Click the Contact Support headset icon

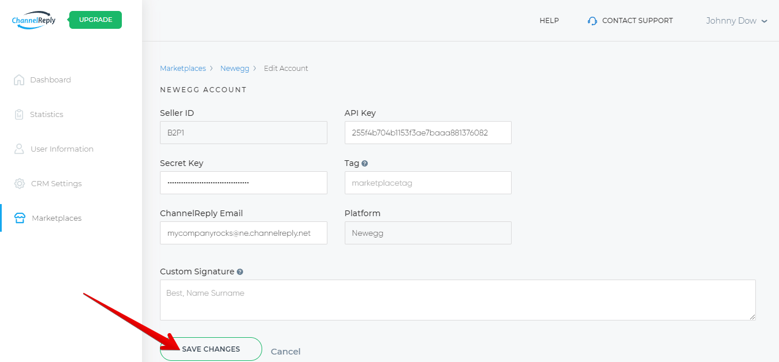click(x=592, y=21)
